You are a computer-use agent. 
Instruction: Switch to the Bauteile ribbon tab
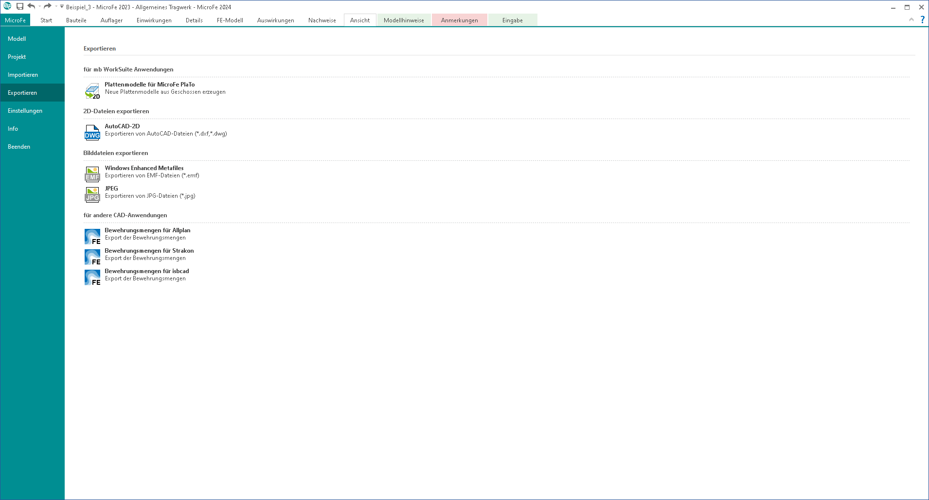(x=76, y=20)
